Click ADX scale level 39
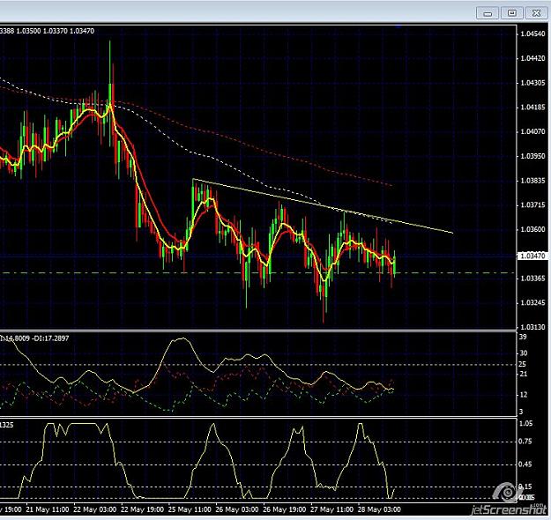The image size is (551, 520). tap(523, 337)
